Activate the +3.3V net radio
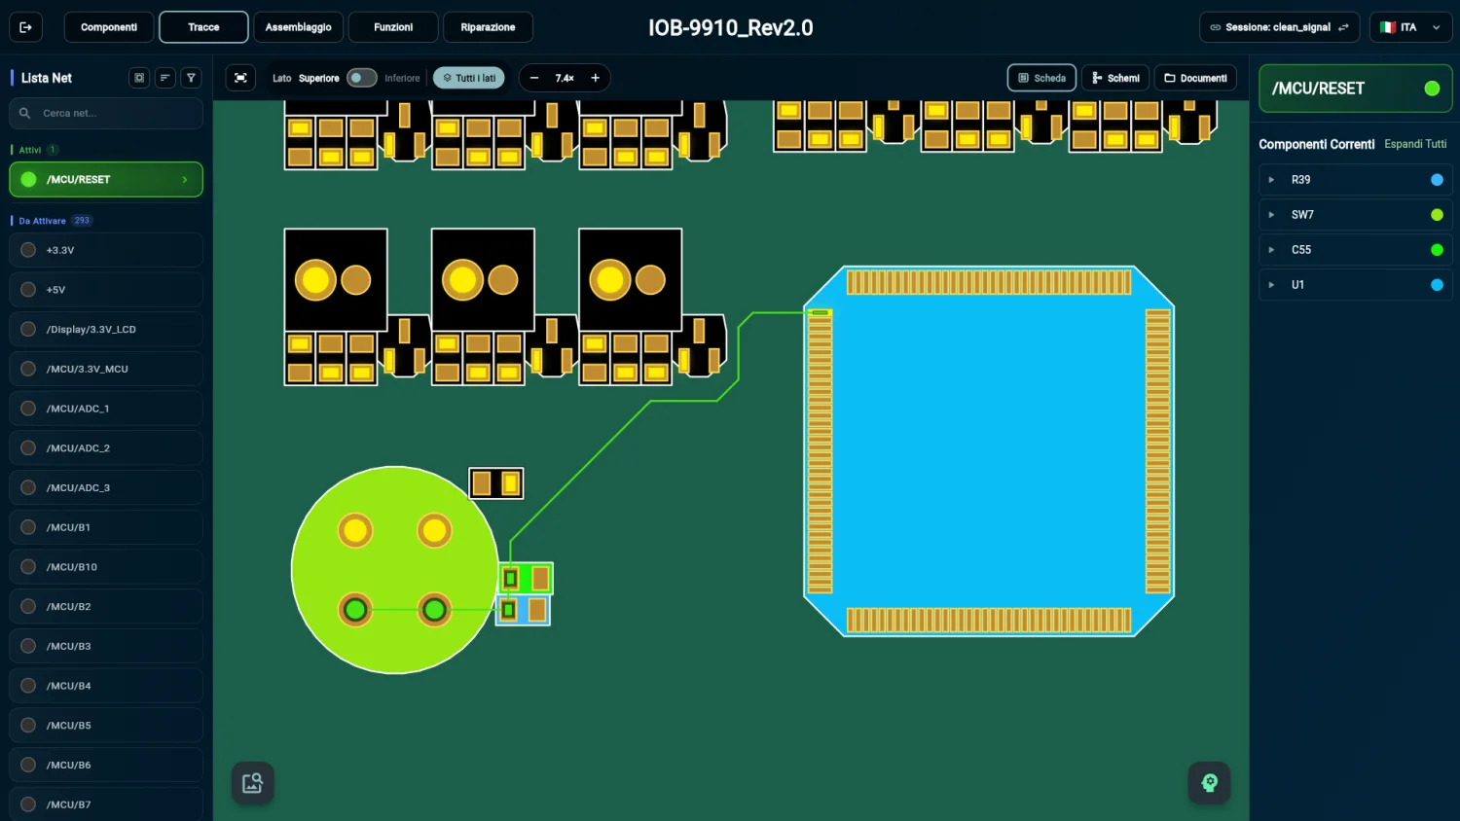Viewport: 1460px width, 821px height. pos(28,250)
